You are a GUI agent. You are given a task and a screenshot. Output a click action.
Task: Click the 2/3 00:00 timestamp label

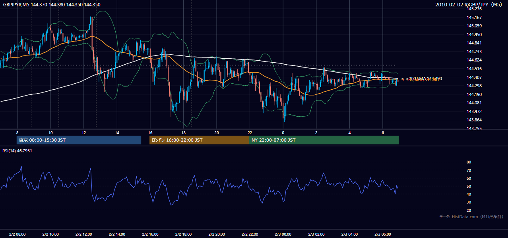coord(283,234)
